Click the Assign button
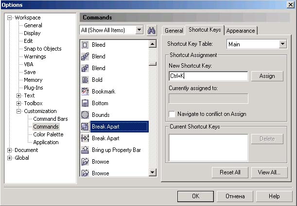This screenshot has width=297, height=206. (267, 76)
